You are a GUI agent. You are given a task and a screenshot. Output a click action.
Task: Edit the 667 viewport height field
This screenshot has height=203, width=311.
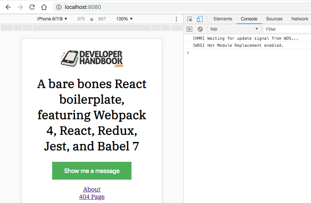tap(102, 19)
